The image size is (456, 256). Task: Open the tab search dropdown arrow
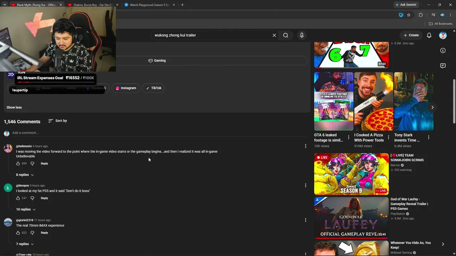pos(5,5)
